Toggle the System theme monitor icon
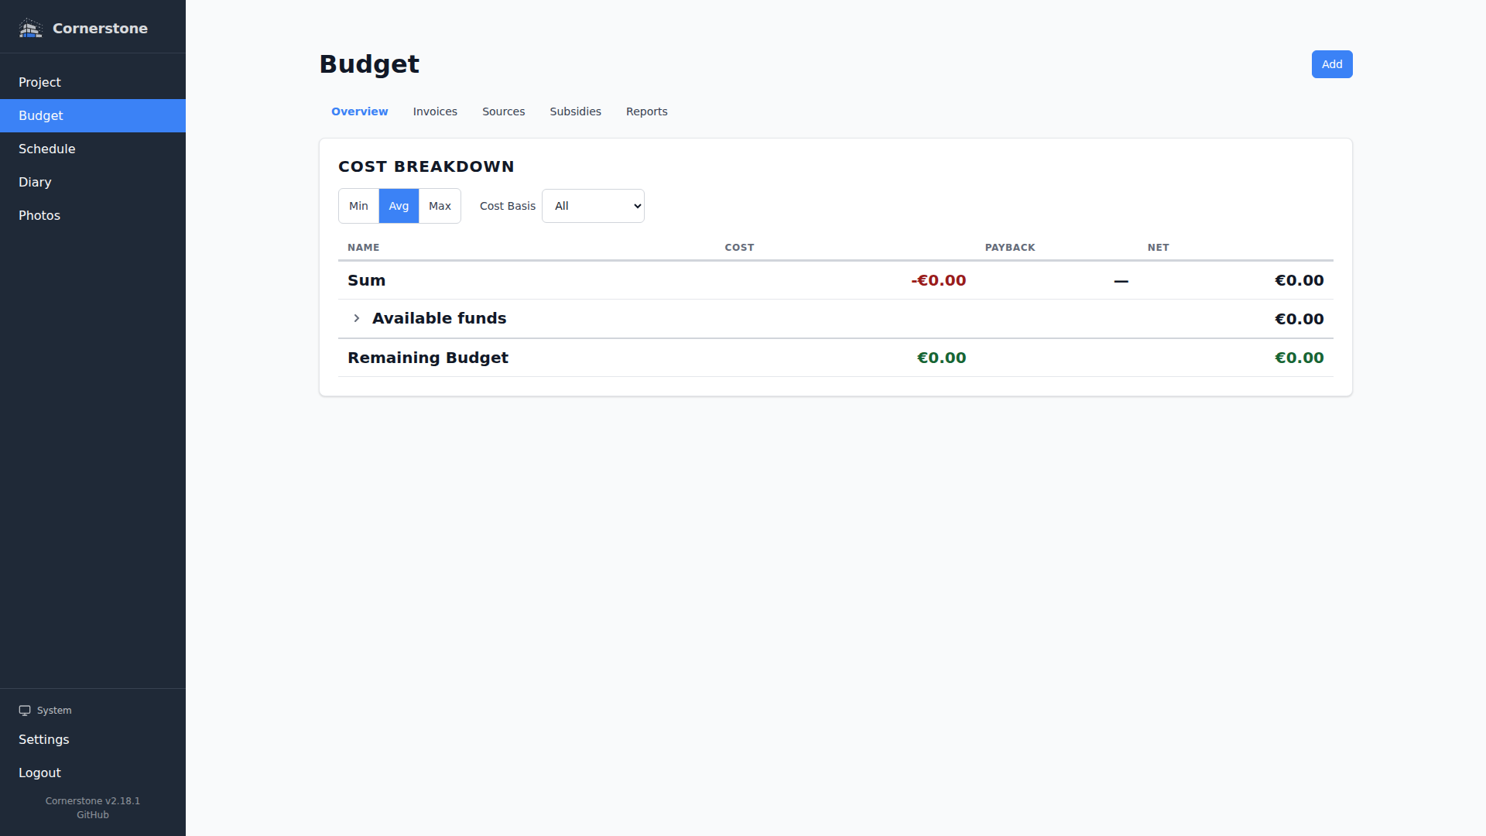Screen dimensions: 1486x836 [25, 711]
